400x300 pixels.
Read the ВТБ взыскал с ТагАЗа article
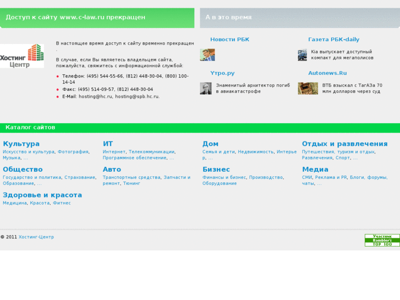352,88
